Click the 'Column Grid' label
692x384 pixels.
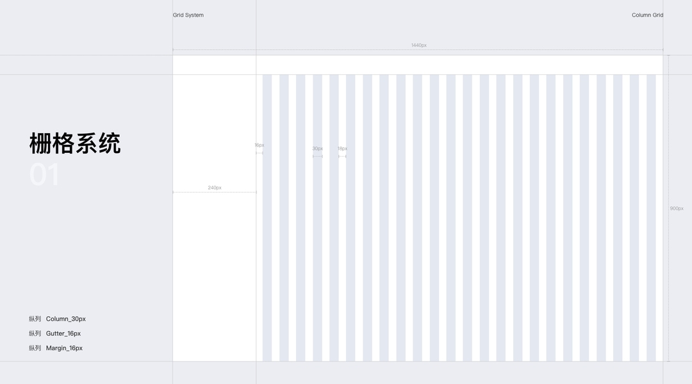click(x=647, y=15)
